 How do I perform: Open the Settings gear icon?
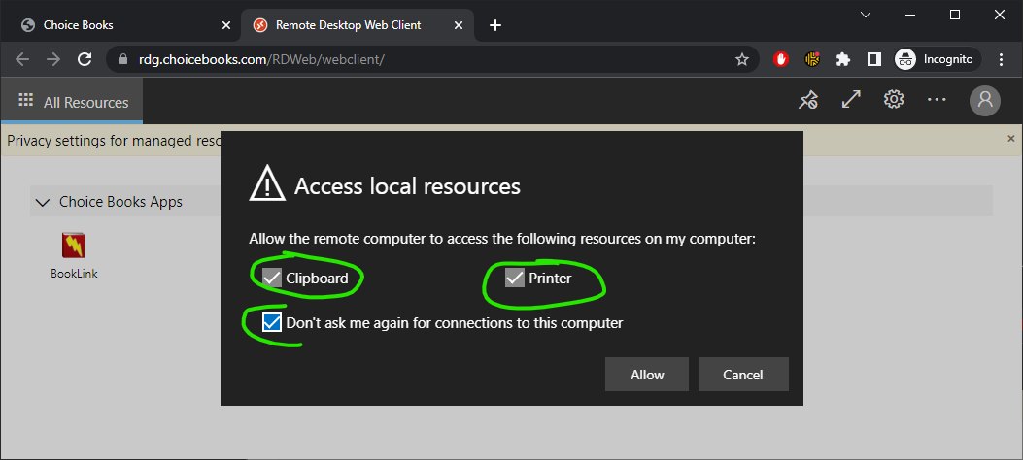coord(893,100)
